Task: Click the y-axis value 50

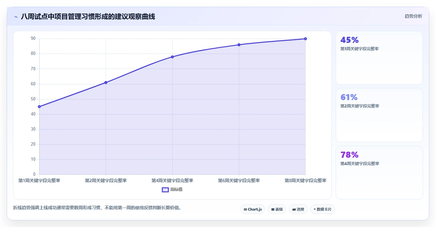Action: pos(33,99)
